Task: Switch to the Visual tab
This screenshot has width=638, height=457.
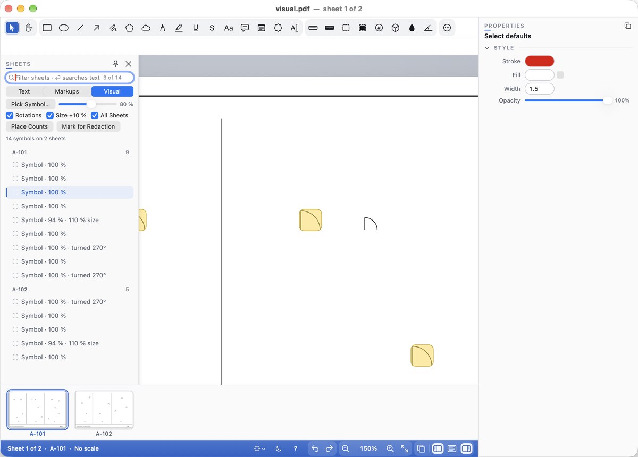Action: pos(112,91)
